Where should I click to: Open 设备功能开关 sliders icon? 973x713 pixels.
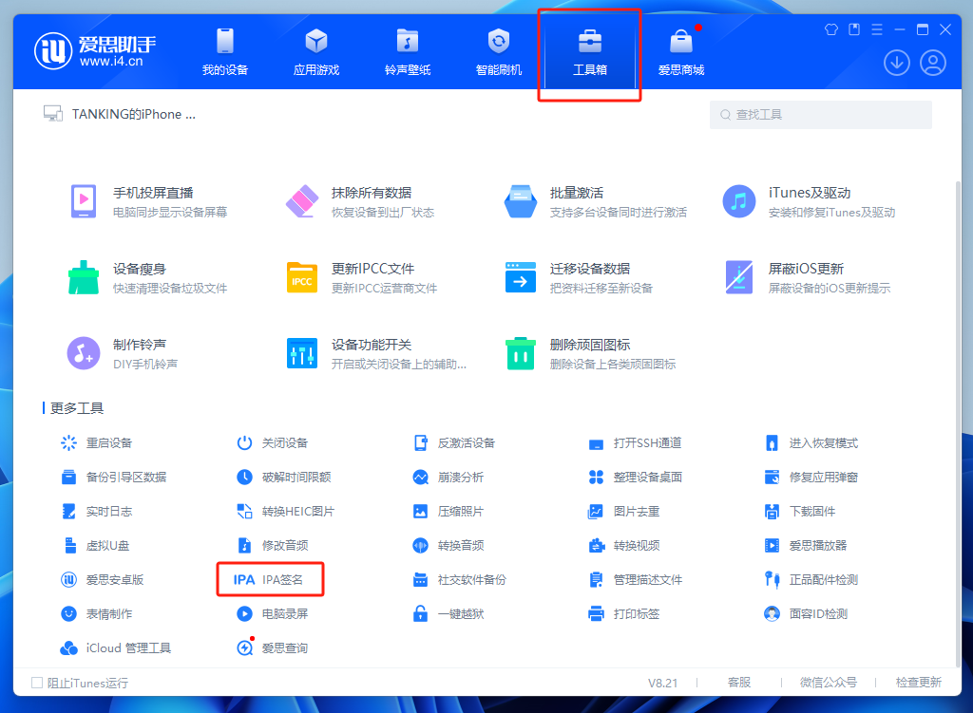click(302, 353)
